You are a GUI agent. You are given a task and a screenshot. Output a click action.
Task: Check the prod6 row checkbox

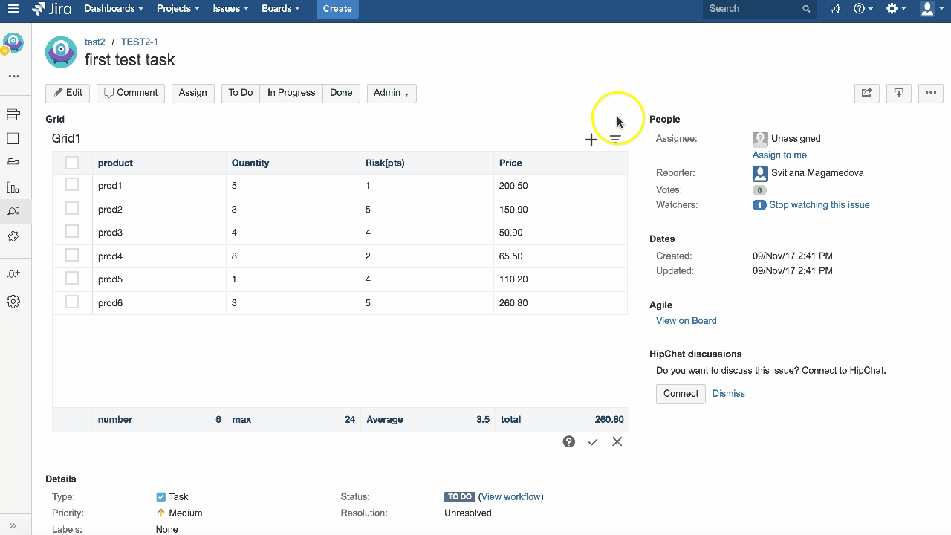pyautogui.click(x=72, y=302)
